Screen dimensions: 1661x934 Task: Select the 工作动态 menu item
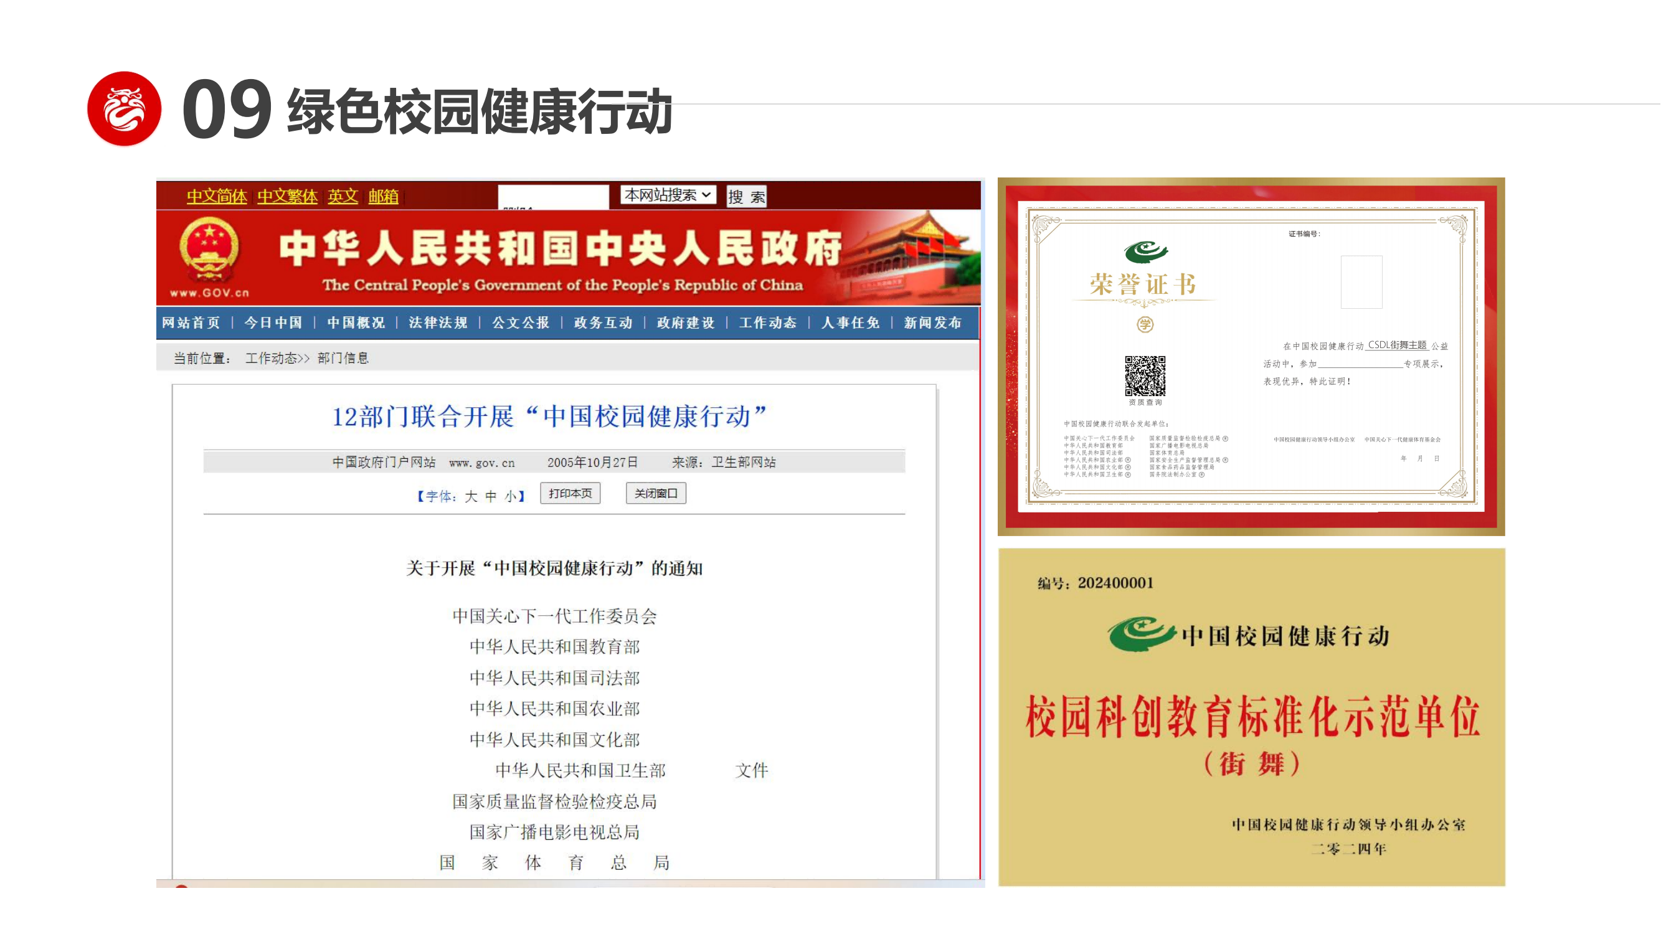pyautogui.click(x=768, y=323)
